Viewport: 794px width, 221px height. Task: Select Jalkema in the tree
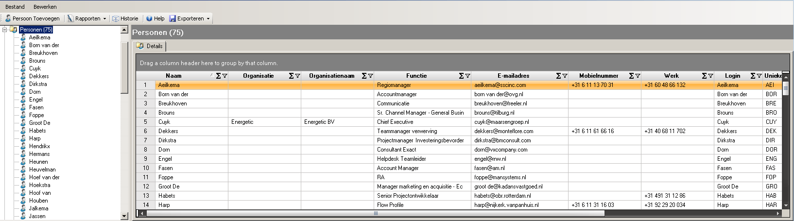point(38,208)
